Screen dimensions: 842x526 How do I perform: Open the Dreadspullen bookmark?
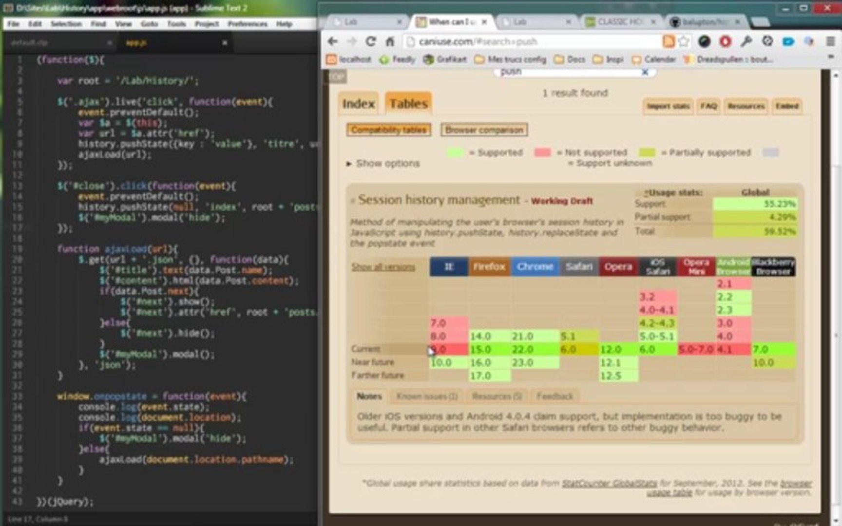tap(728, 59)
